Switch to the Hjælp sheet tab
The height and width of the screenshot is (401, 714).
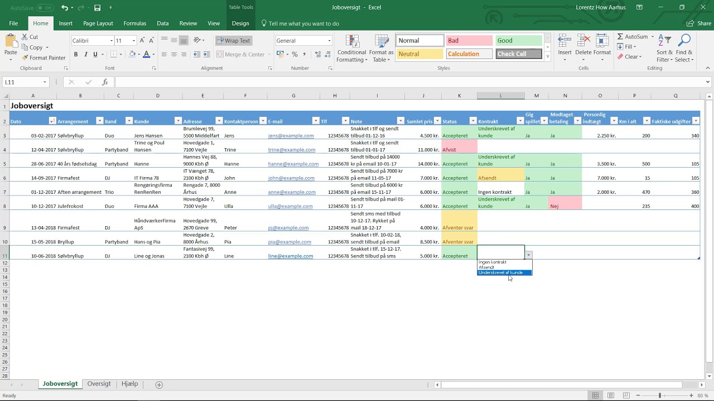(x=129, y=384)
